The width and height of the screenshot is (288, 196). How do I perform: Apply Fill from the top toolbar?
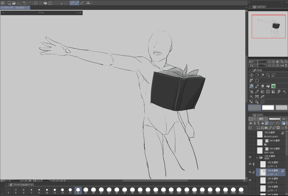point(45,3)
